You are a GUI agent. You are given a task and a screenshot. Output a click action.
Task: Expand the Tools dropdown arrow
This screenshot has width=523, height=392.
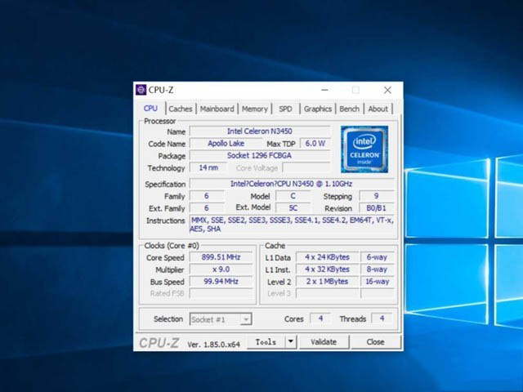(291, 342)
